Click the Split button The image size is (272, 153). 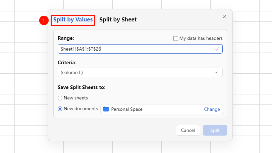[215, 130]
